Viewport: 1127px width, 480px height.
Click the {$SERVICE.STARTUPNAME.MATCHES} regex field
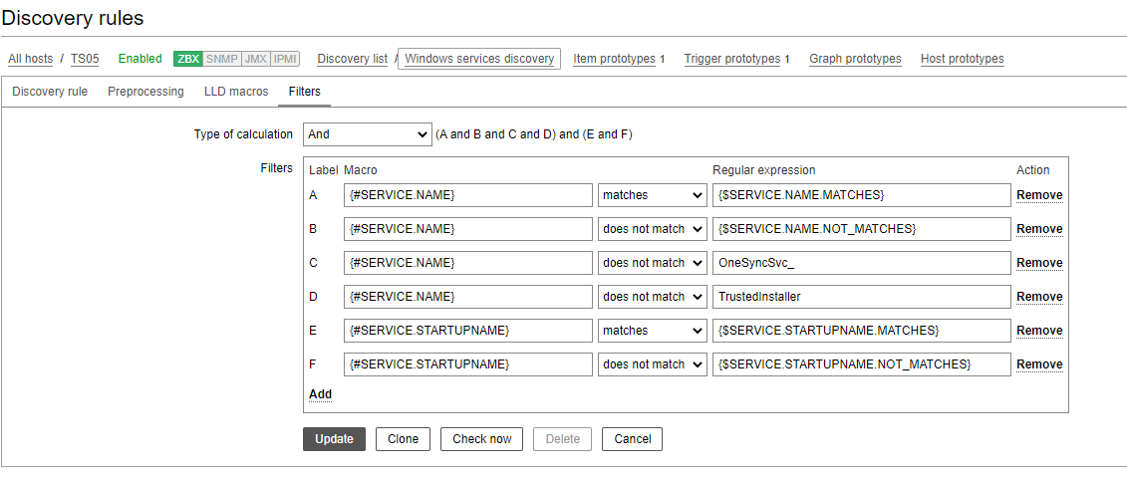coord(862,331)
